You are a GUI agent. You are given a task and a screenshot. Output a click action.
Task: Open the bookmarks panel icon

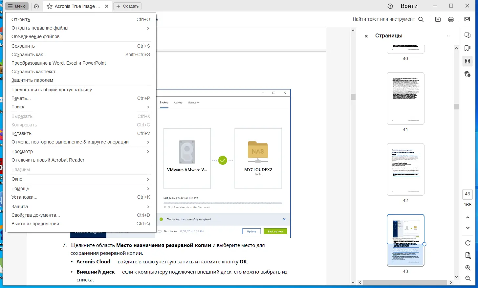pos(467,48)
